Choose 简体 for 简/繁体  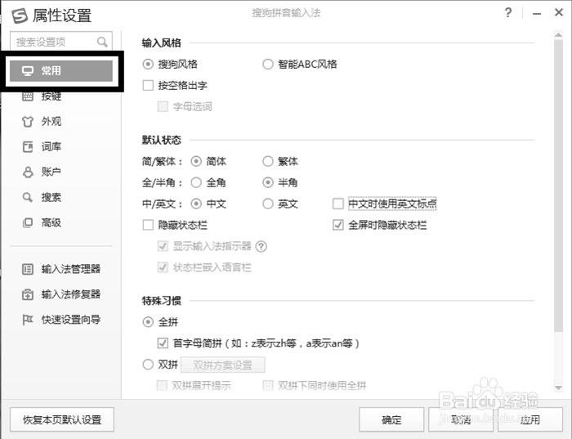[196, 161]
